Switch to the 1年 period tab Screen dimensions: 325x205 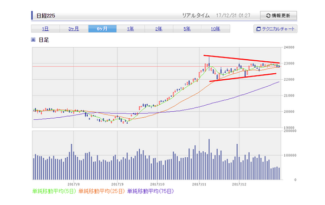click(131, 29)
